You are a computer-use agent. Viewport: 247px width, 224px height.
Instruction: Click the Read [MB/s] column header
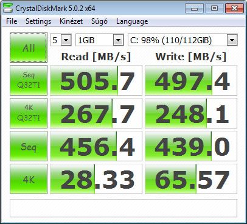click(96, 57)
